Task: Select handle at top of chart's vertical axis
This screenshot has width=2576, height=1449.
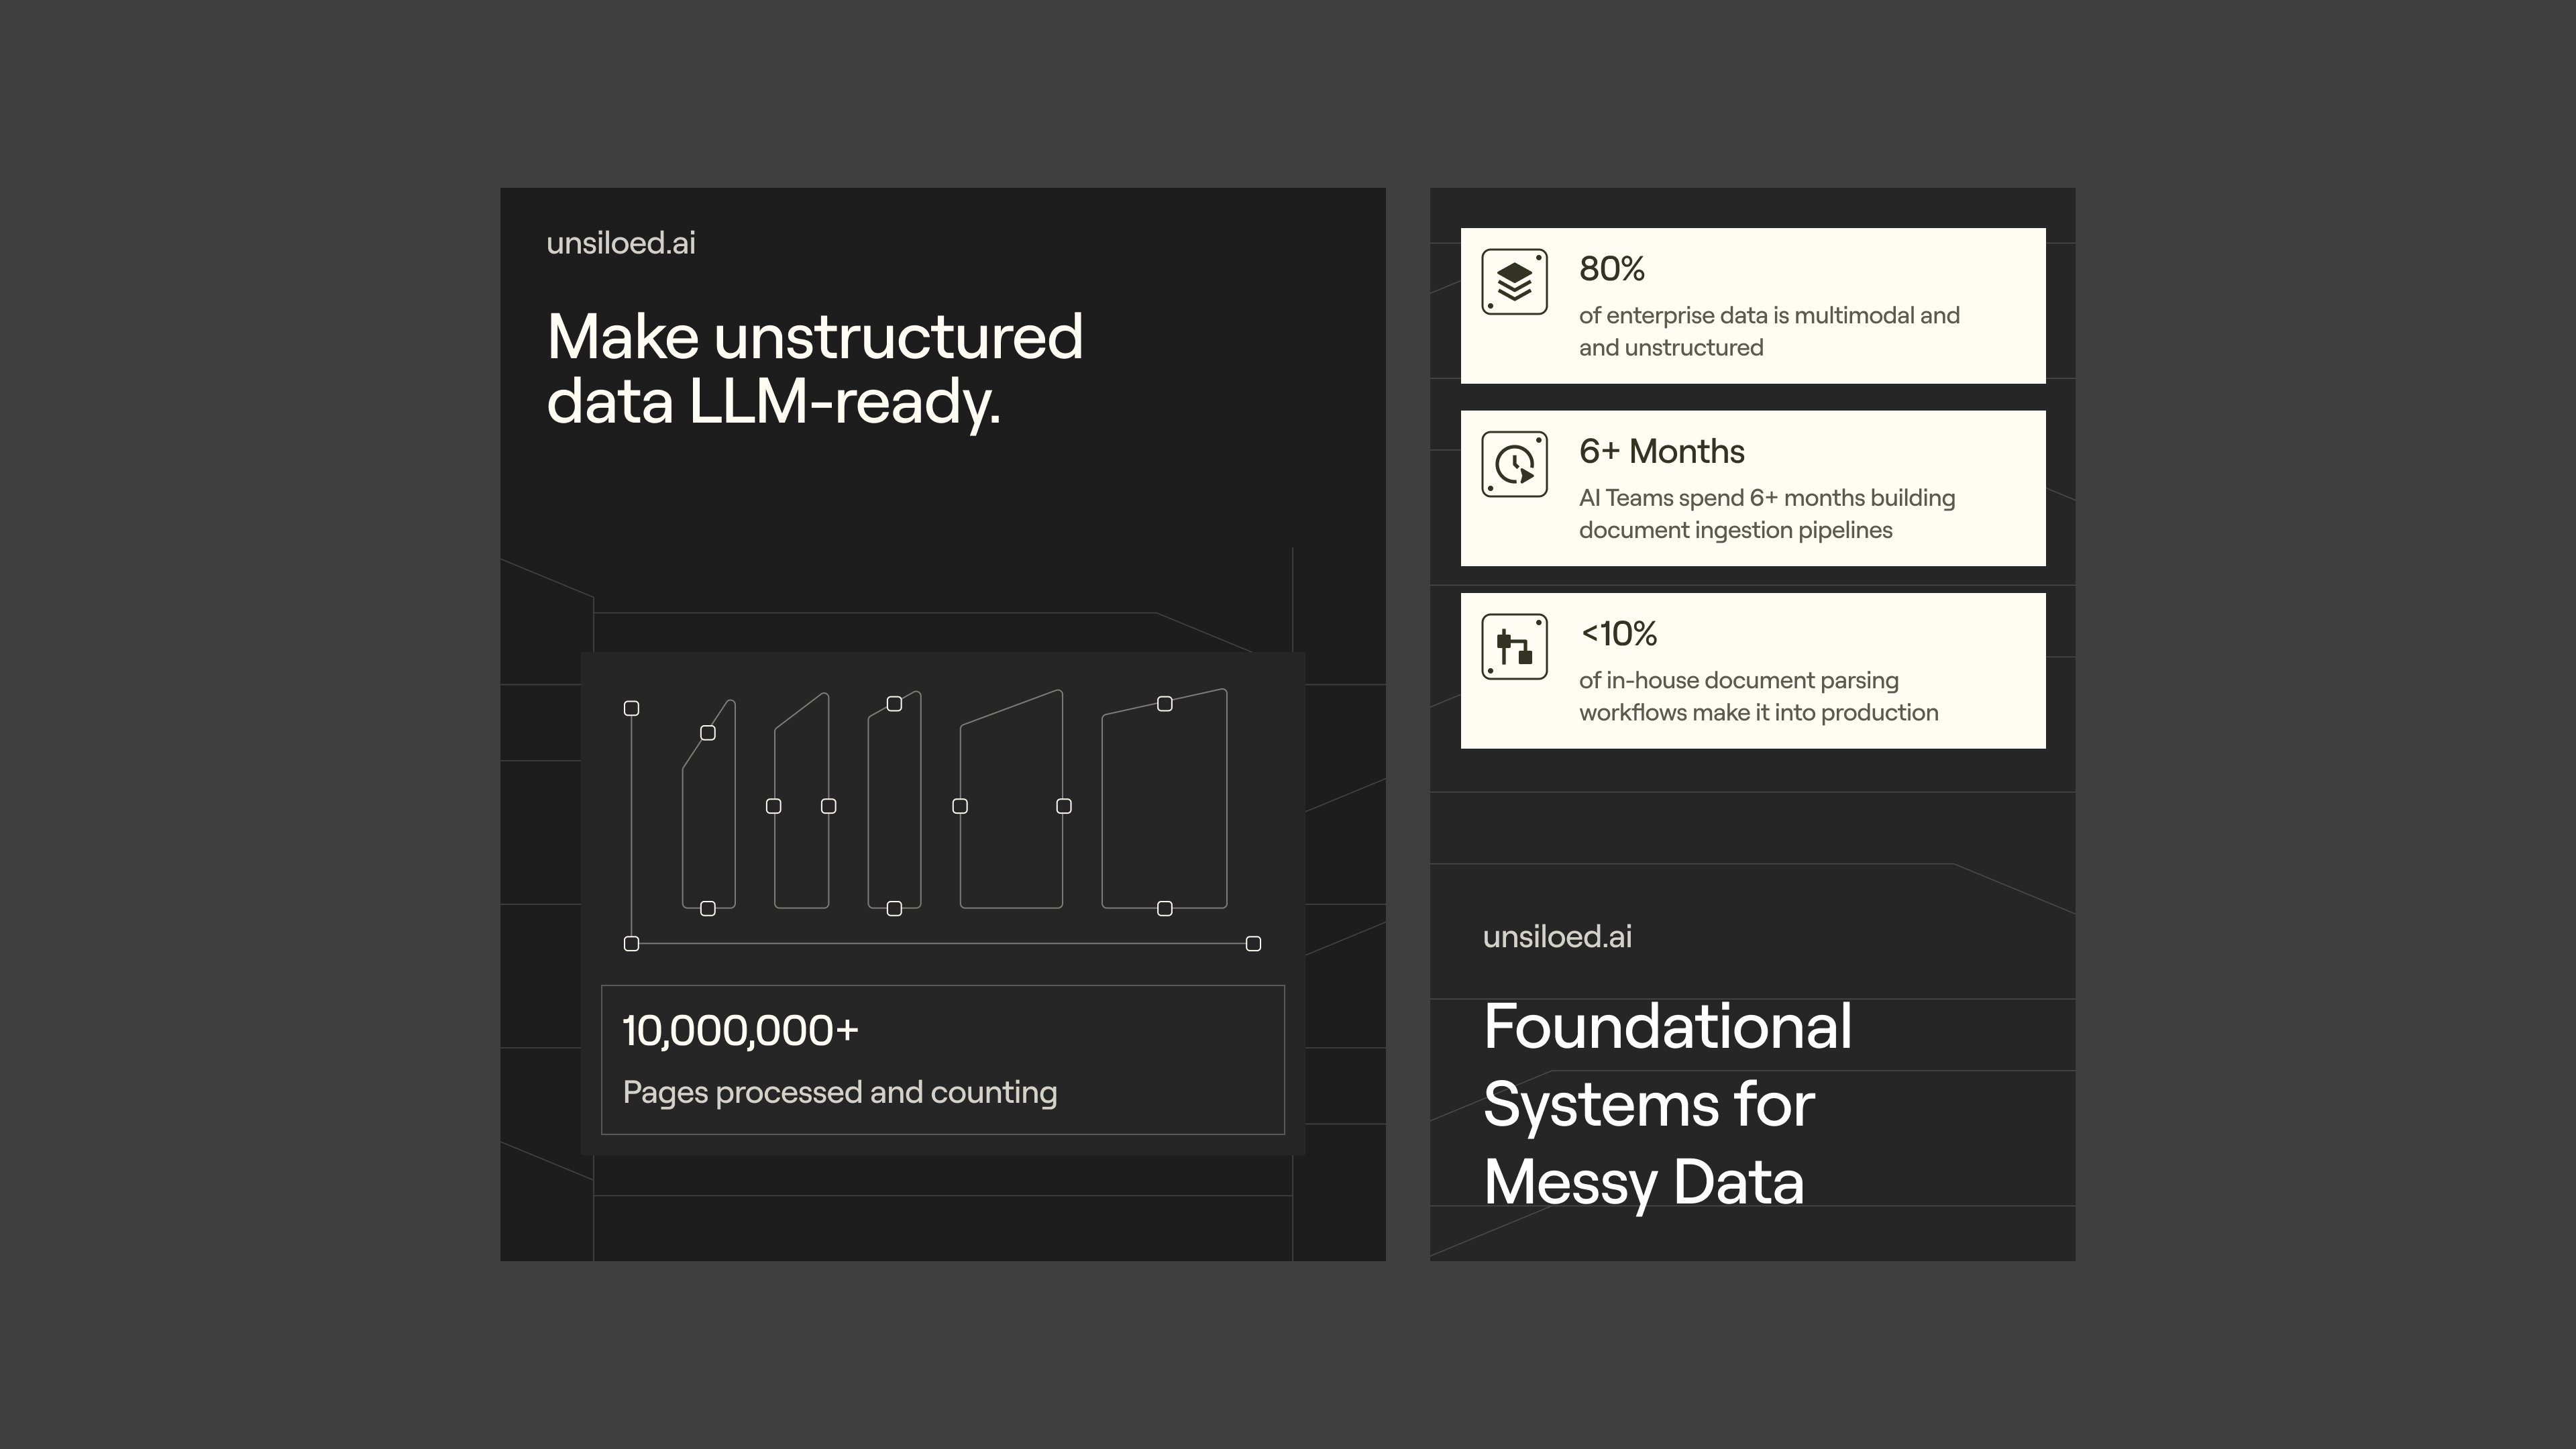Action: [x=631, y=708]
